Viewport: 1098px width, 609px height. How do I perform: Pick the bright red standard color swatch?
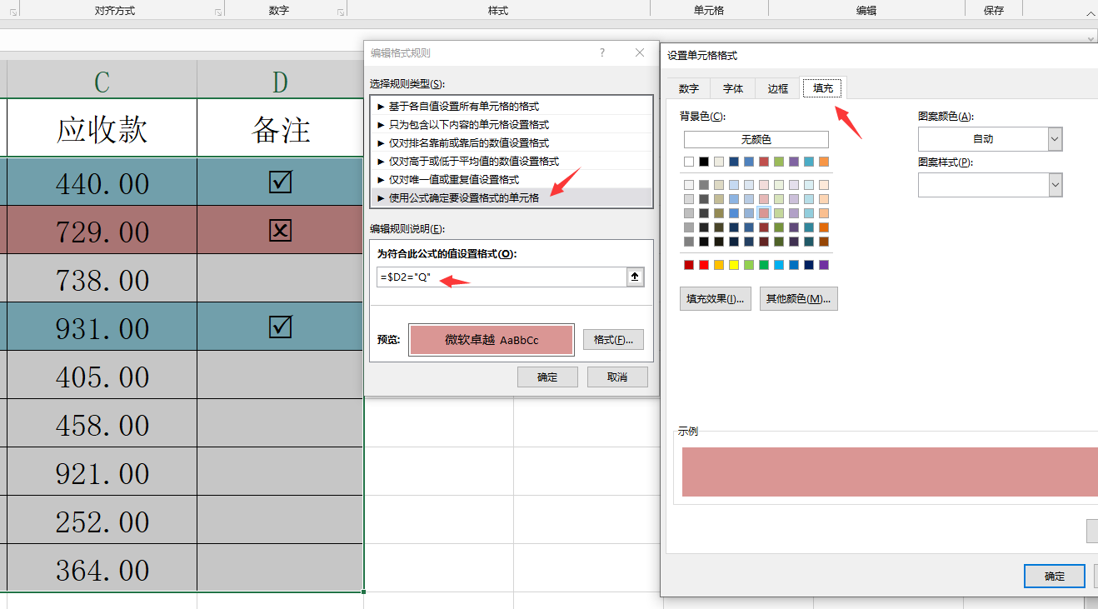click(x=704, y=265)
